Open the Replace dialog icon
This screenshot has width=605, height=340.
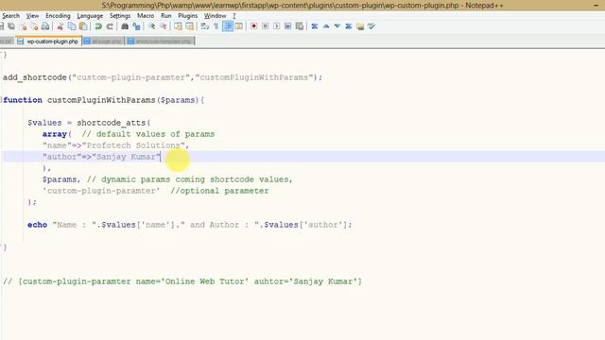136,26
